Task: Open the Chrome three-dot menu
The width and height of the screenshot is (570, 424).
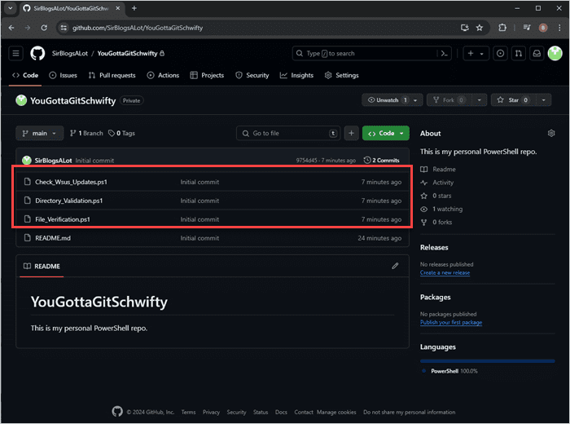Action: coord(559,28)
